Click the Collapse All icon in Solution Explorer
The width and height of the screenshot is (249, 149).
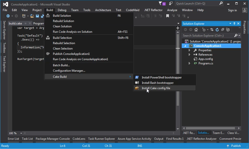(x=223, y=29)
